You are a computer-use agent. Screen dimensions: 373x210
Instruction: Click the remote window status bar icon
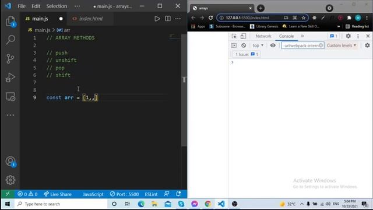coord(8,194)
